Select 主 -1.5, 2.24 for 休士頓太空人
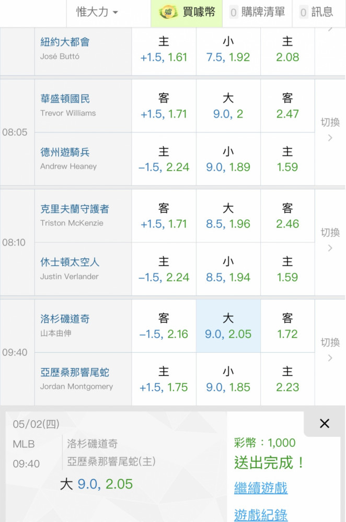 (164, 269)
